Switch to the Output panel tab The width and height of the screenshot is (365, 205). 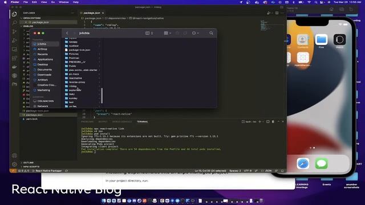(x=103, y=121)
